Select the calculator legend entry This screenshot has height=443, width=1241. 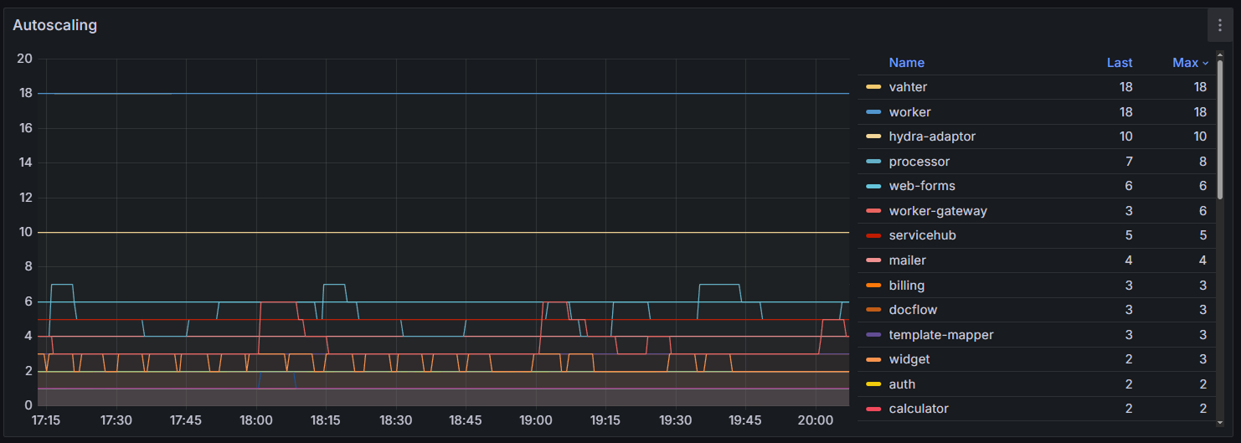[919, 409]
